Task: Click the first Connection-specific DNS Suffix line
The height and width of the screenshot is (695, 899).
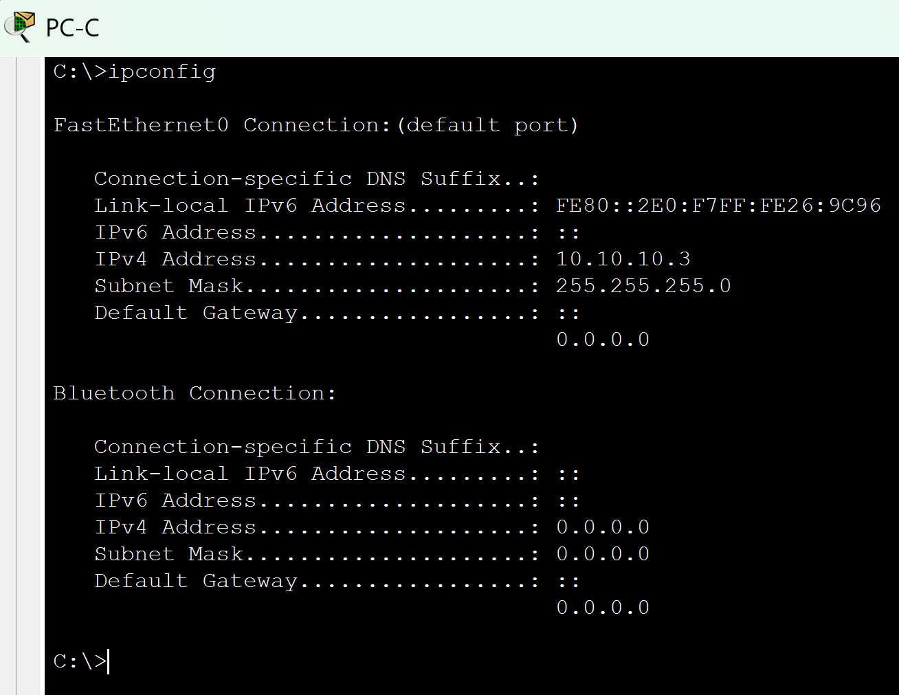Action: [317, 179]
